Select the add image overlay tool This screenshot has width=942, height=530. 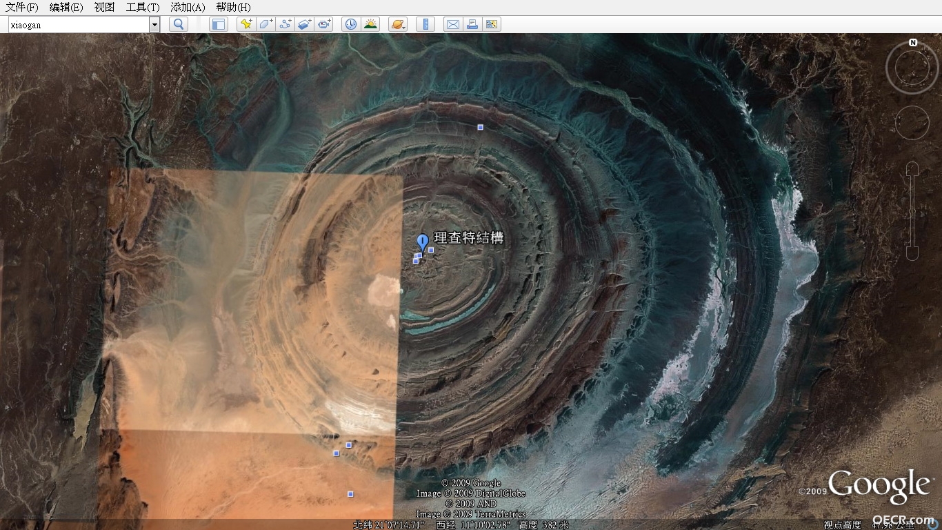pos(304,24)
